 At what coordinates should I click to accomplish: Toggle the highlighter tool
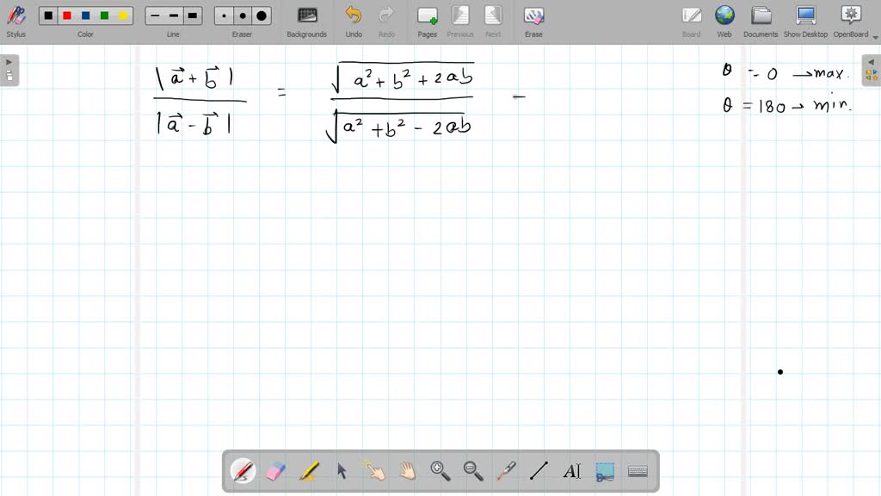309,470
